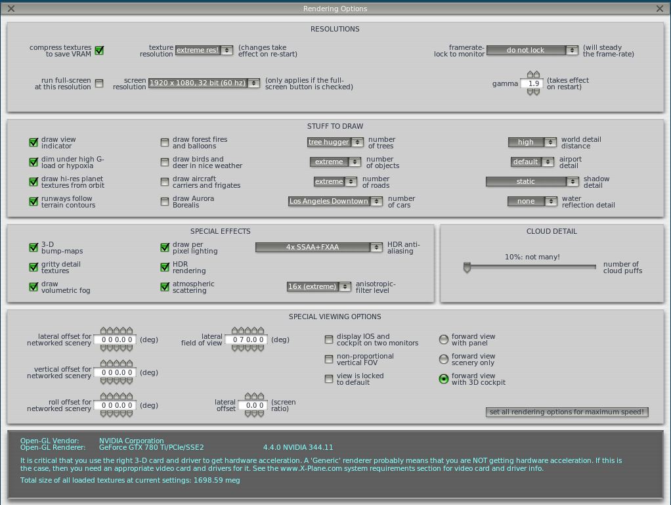Enable view is locked to default
Screen dimensions: 671x505
point(329,379)
